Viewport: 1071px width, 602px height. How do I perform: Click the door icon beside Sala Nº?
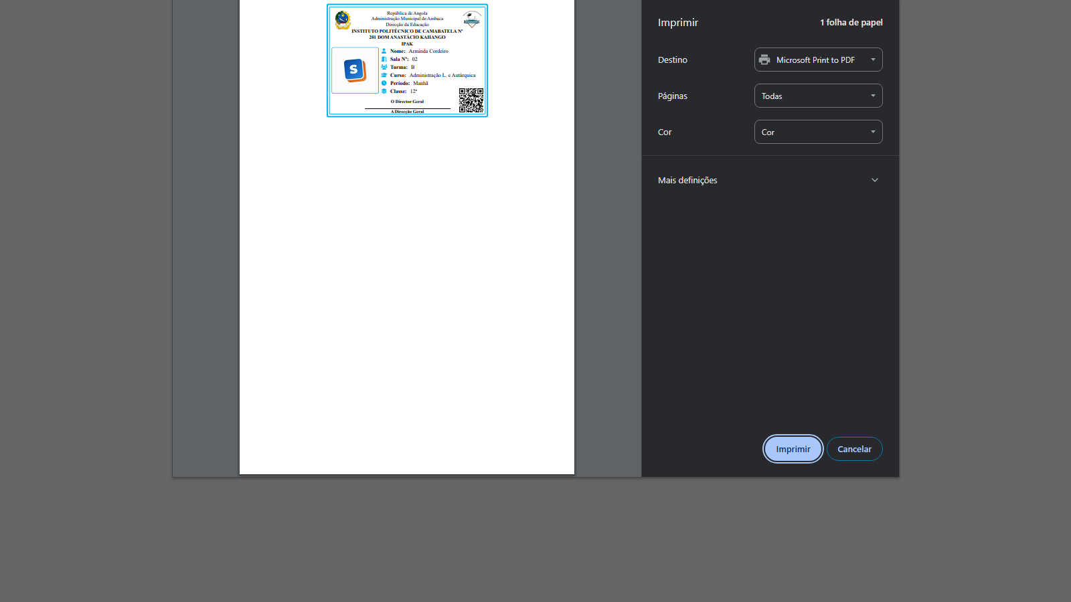pos(384,59)
